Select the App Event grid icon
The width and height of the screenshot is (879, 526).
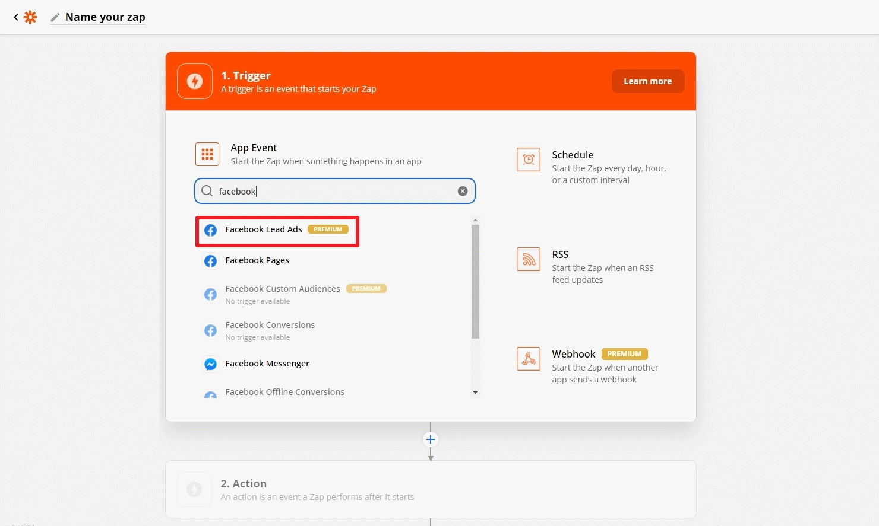coord(207,154)
